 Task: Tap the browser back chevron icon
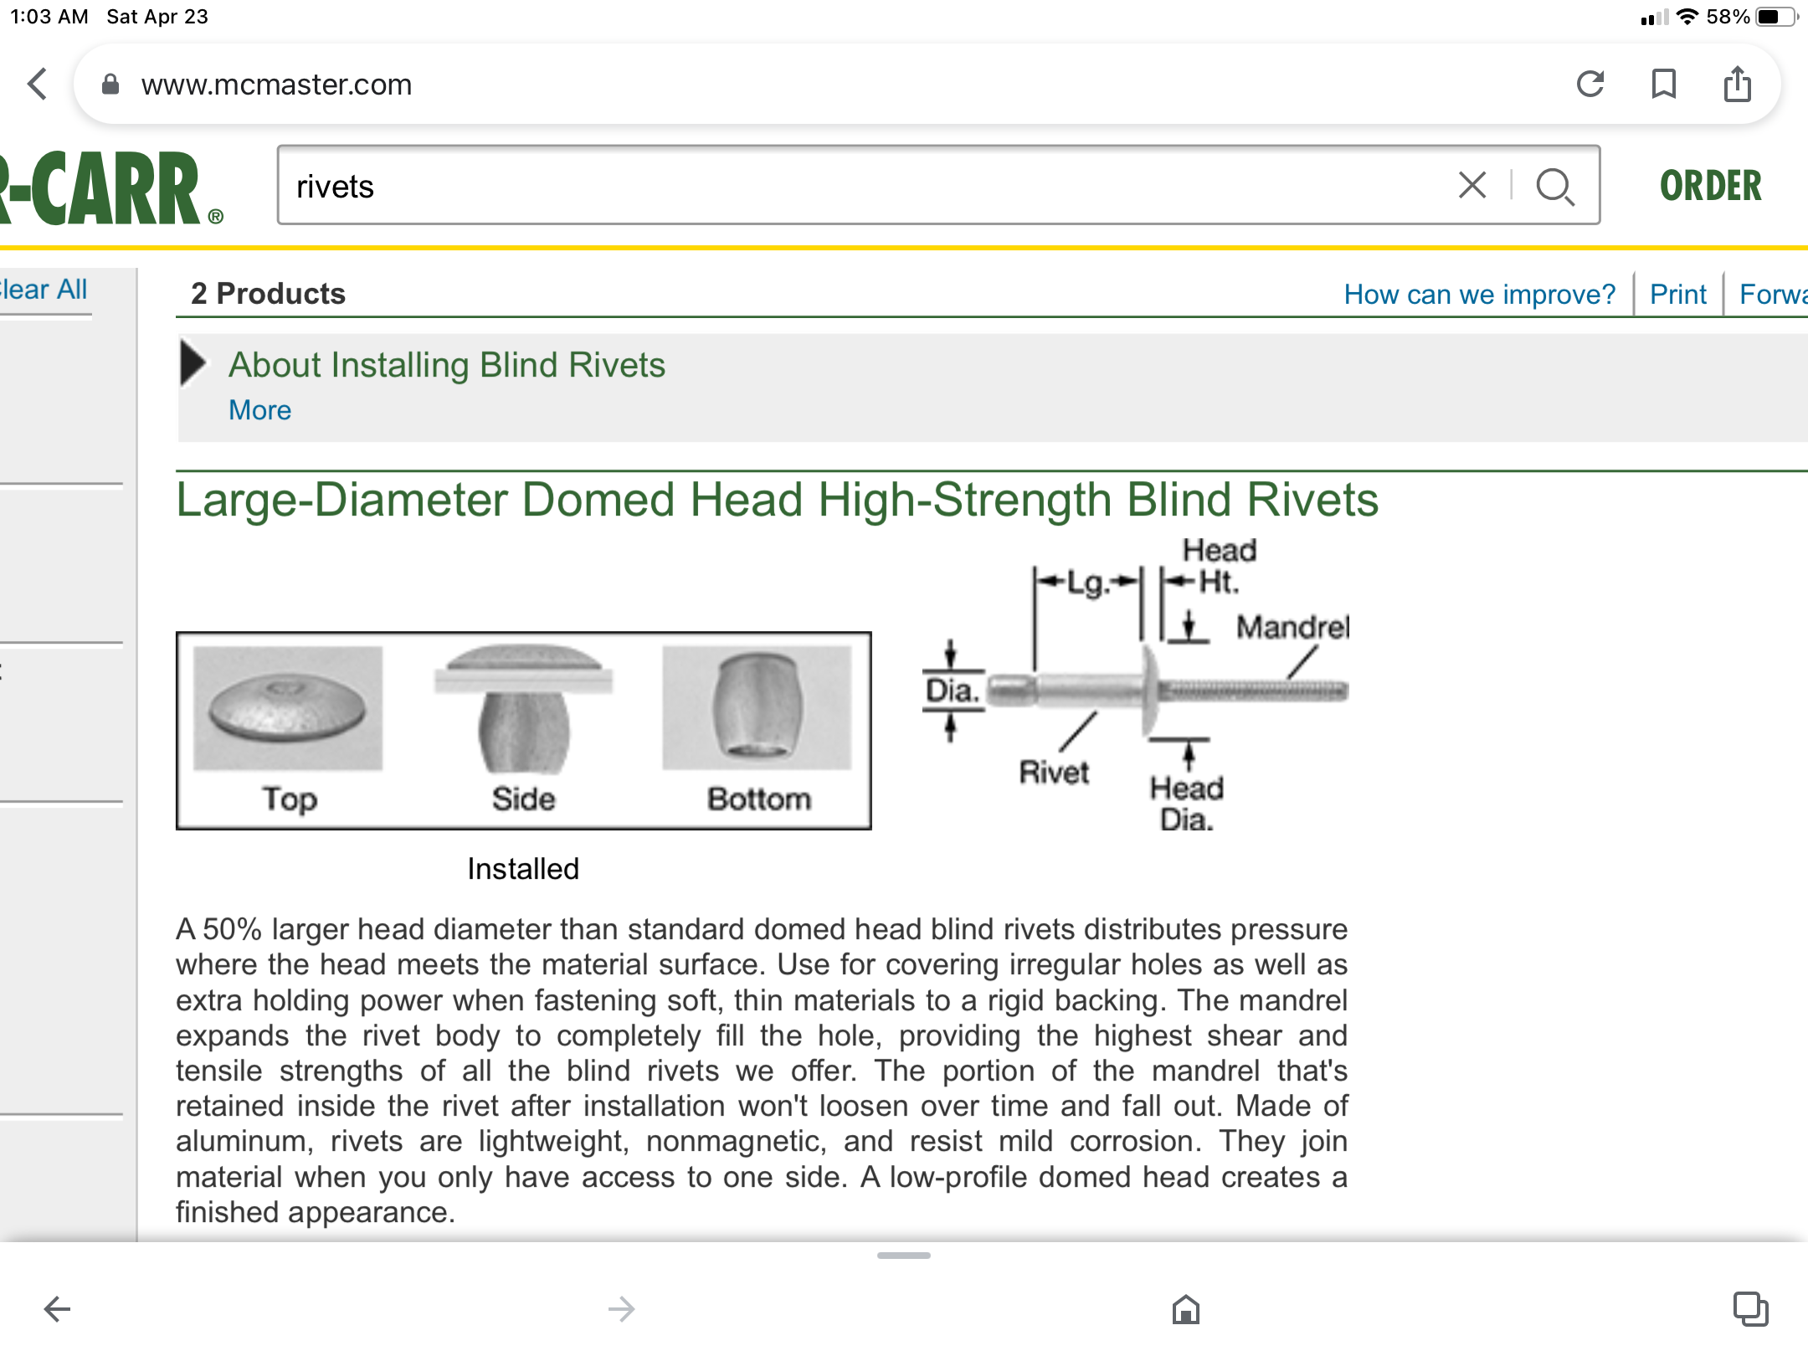(38, 84)
